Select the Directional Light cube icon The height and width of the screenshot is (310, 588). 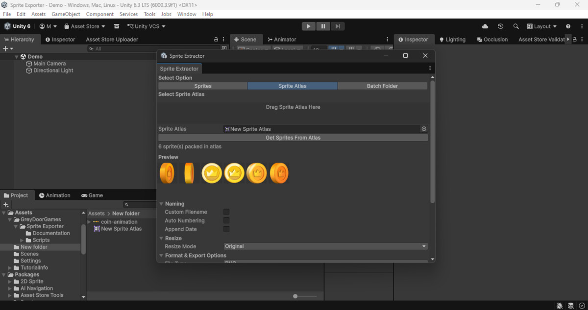[29, 71]
